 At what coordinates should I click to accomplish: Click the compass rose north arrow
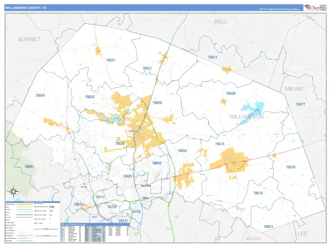point(13,192)
